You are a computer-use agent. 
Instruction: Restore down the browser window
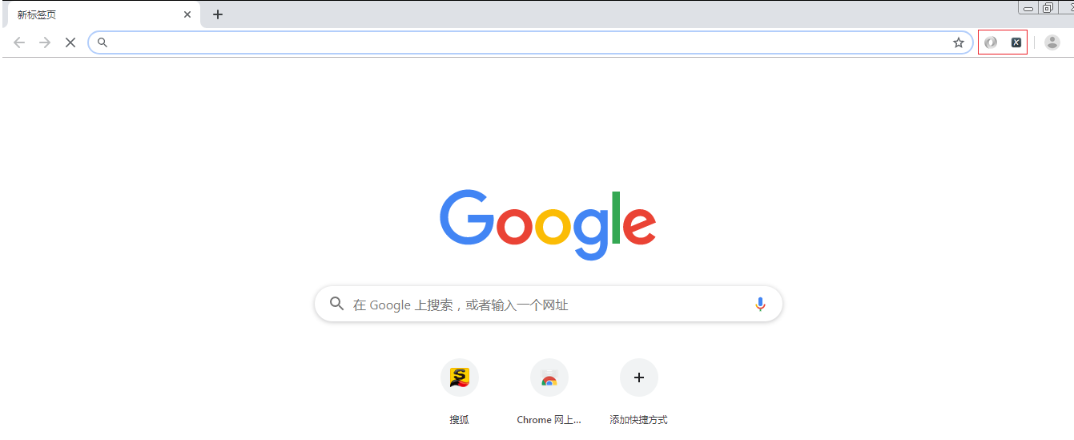coord(1048,7)
